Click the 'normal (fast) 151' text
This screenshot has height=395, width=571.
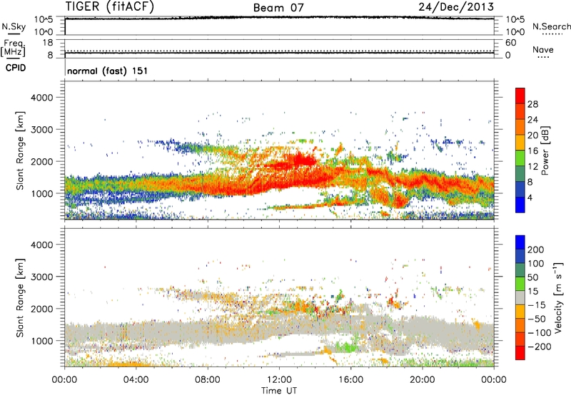108,71
